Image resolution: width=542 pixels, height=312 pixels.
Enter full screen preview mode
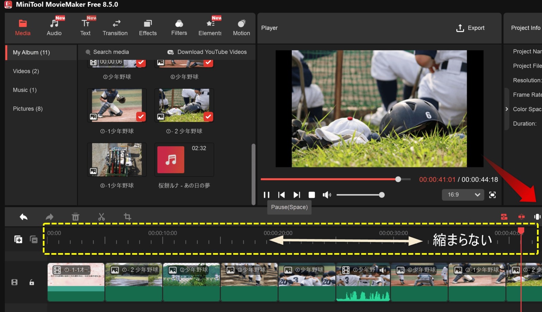click(x=492, y=195)
